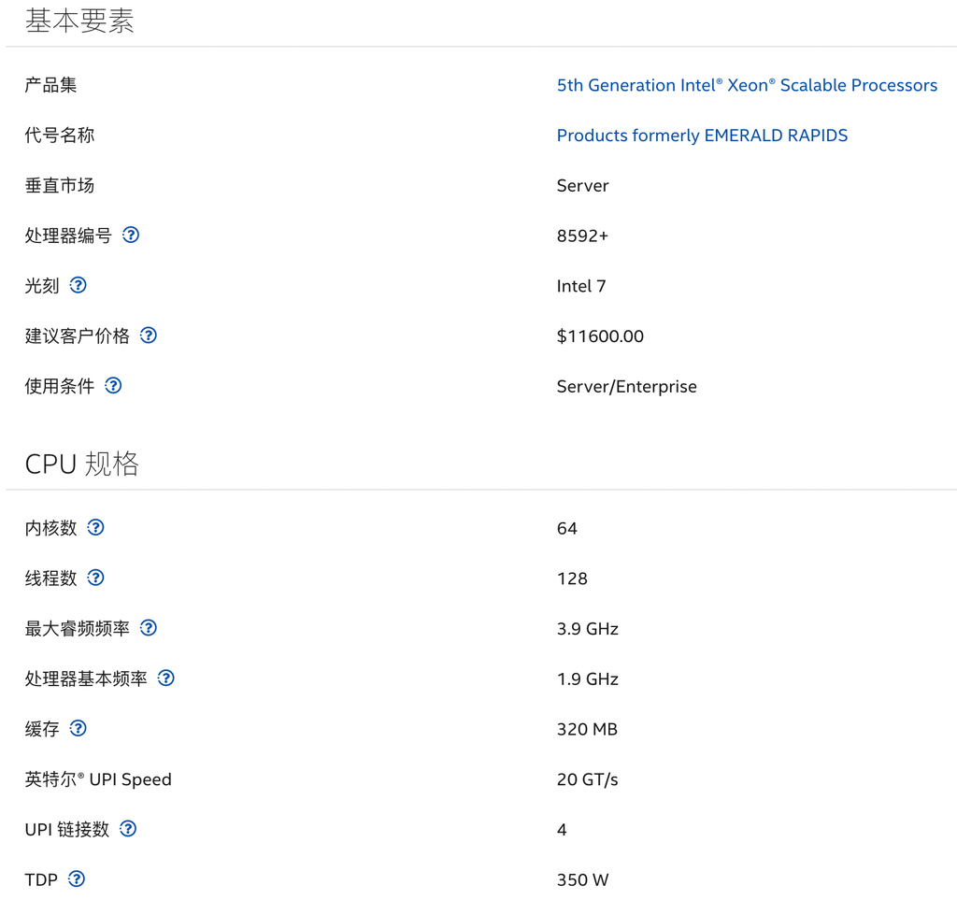Click the 3.9 GHz turbo frequency value
Screen dimensions: 957x914
click(x=587, y=628)
